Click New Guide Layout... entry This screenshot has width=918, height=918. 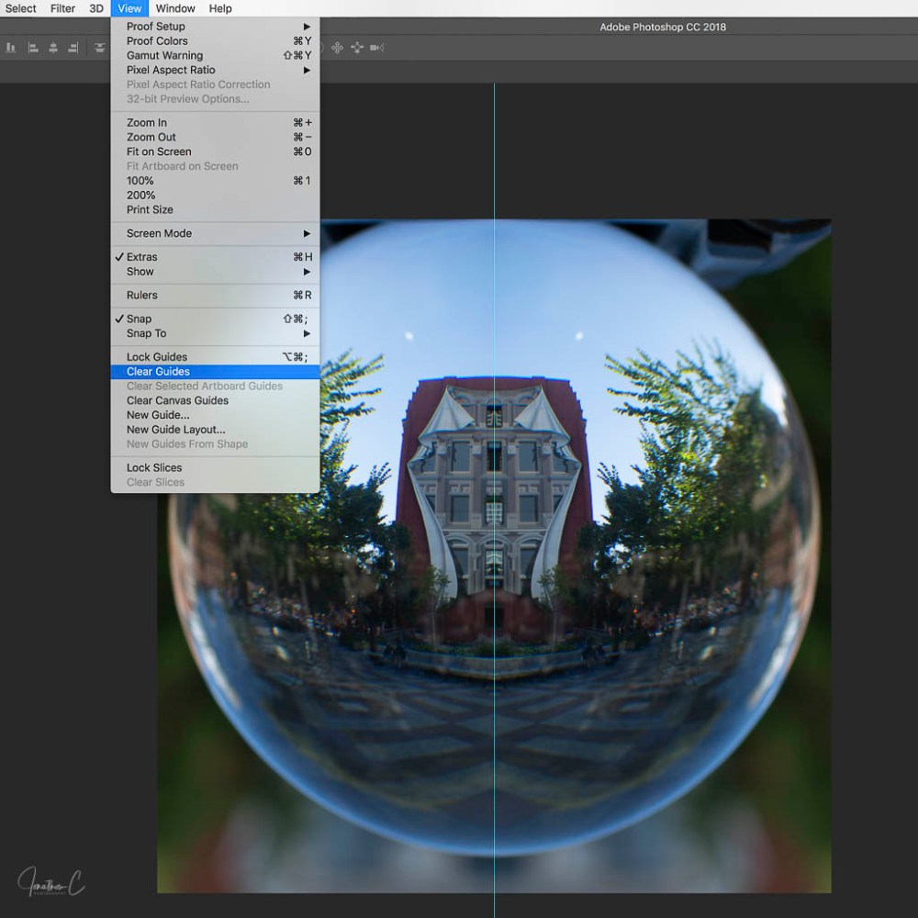[x=175, y=430]
